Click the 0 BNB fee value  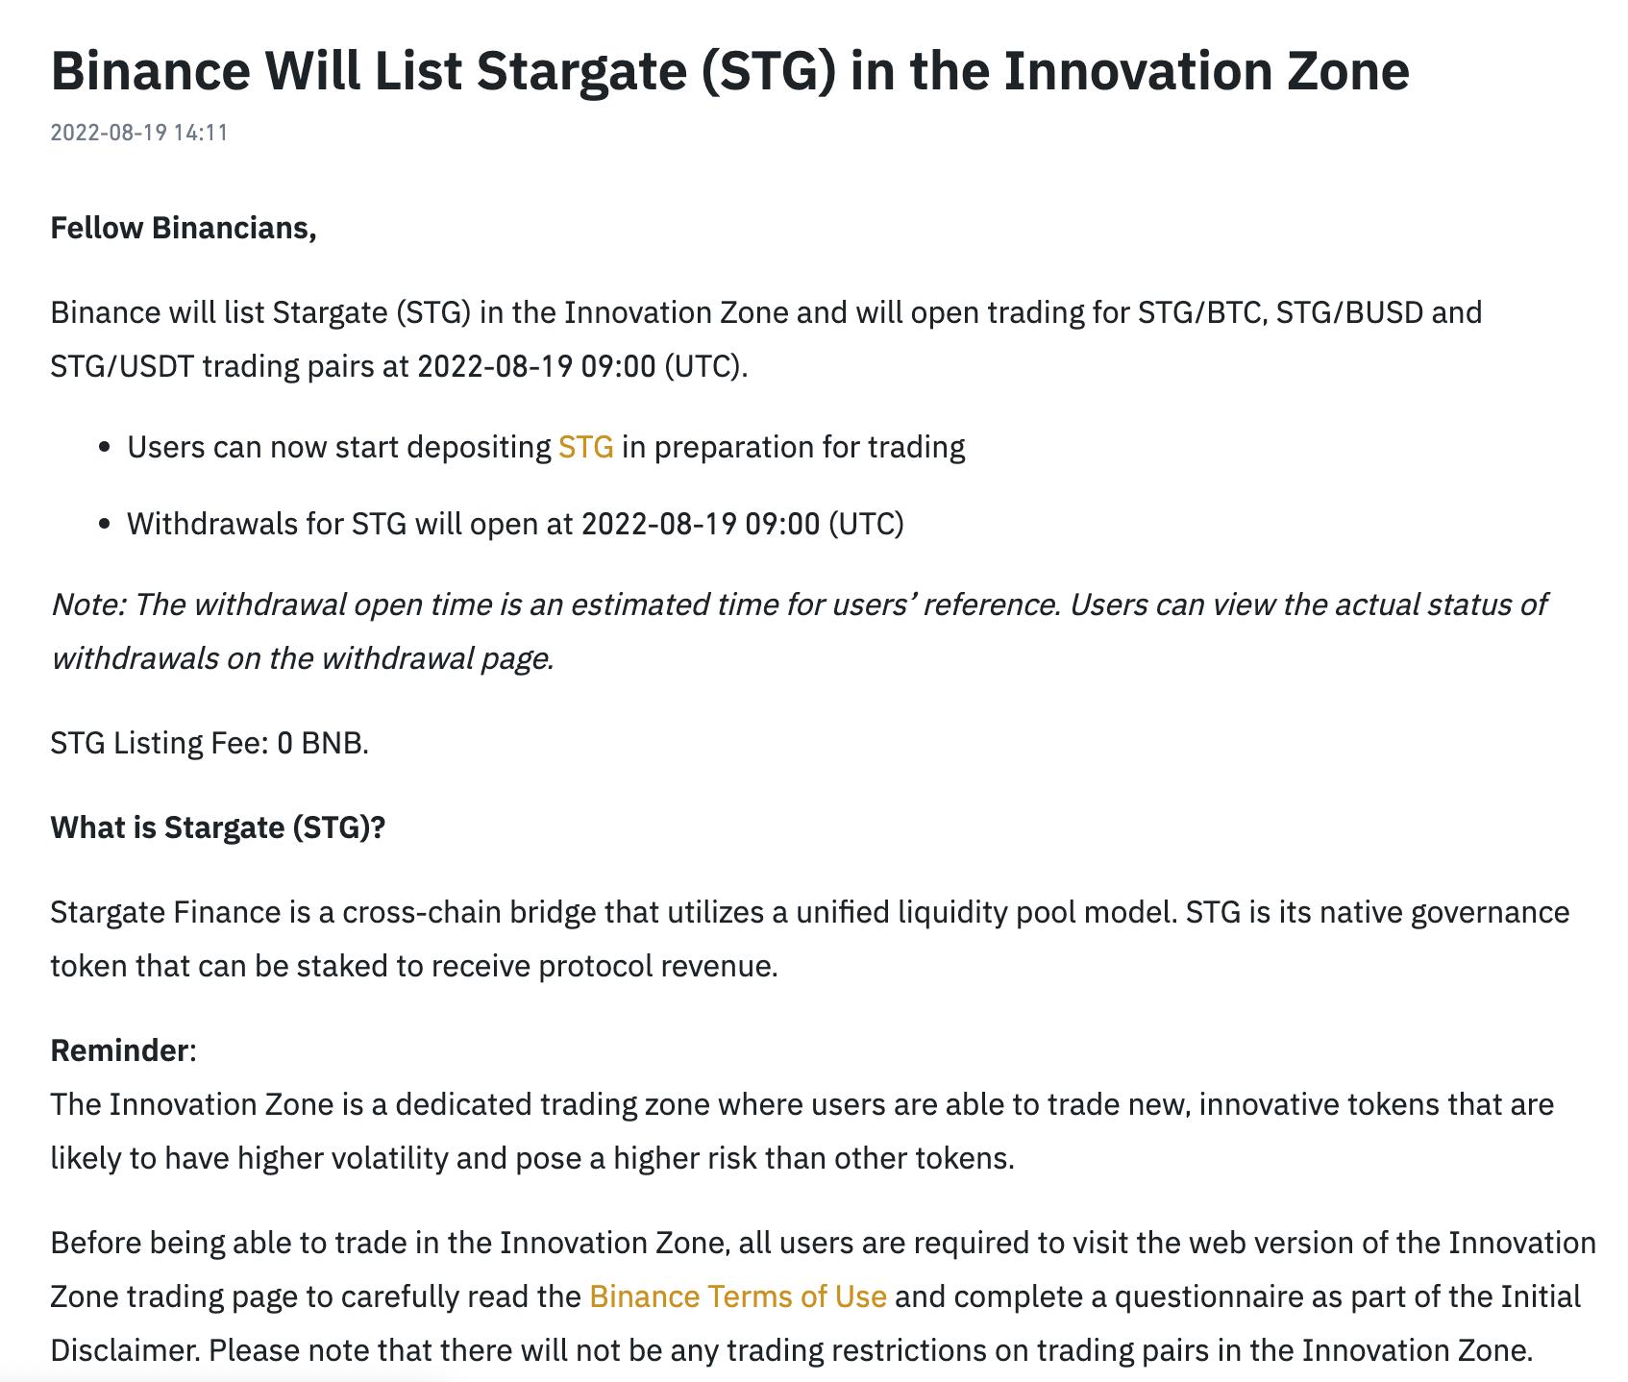coord(321,744)
